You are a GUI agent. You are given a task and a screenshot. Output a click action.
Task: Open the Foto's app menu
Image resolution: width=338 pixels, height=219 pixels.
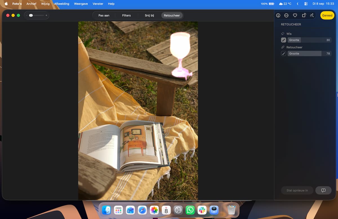17,4
